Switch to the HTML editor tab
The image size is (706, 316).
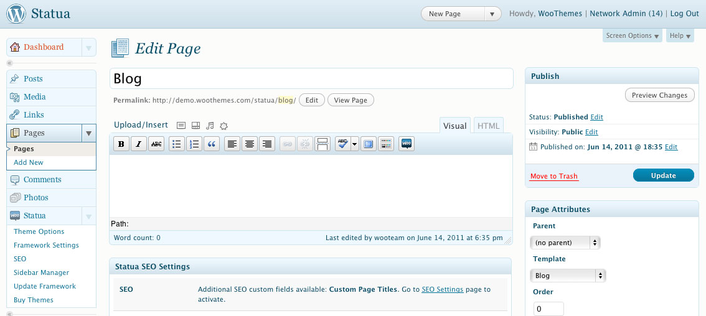[489, 126]
